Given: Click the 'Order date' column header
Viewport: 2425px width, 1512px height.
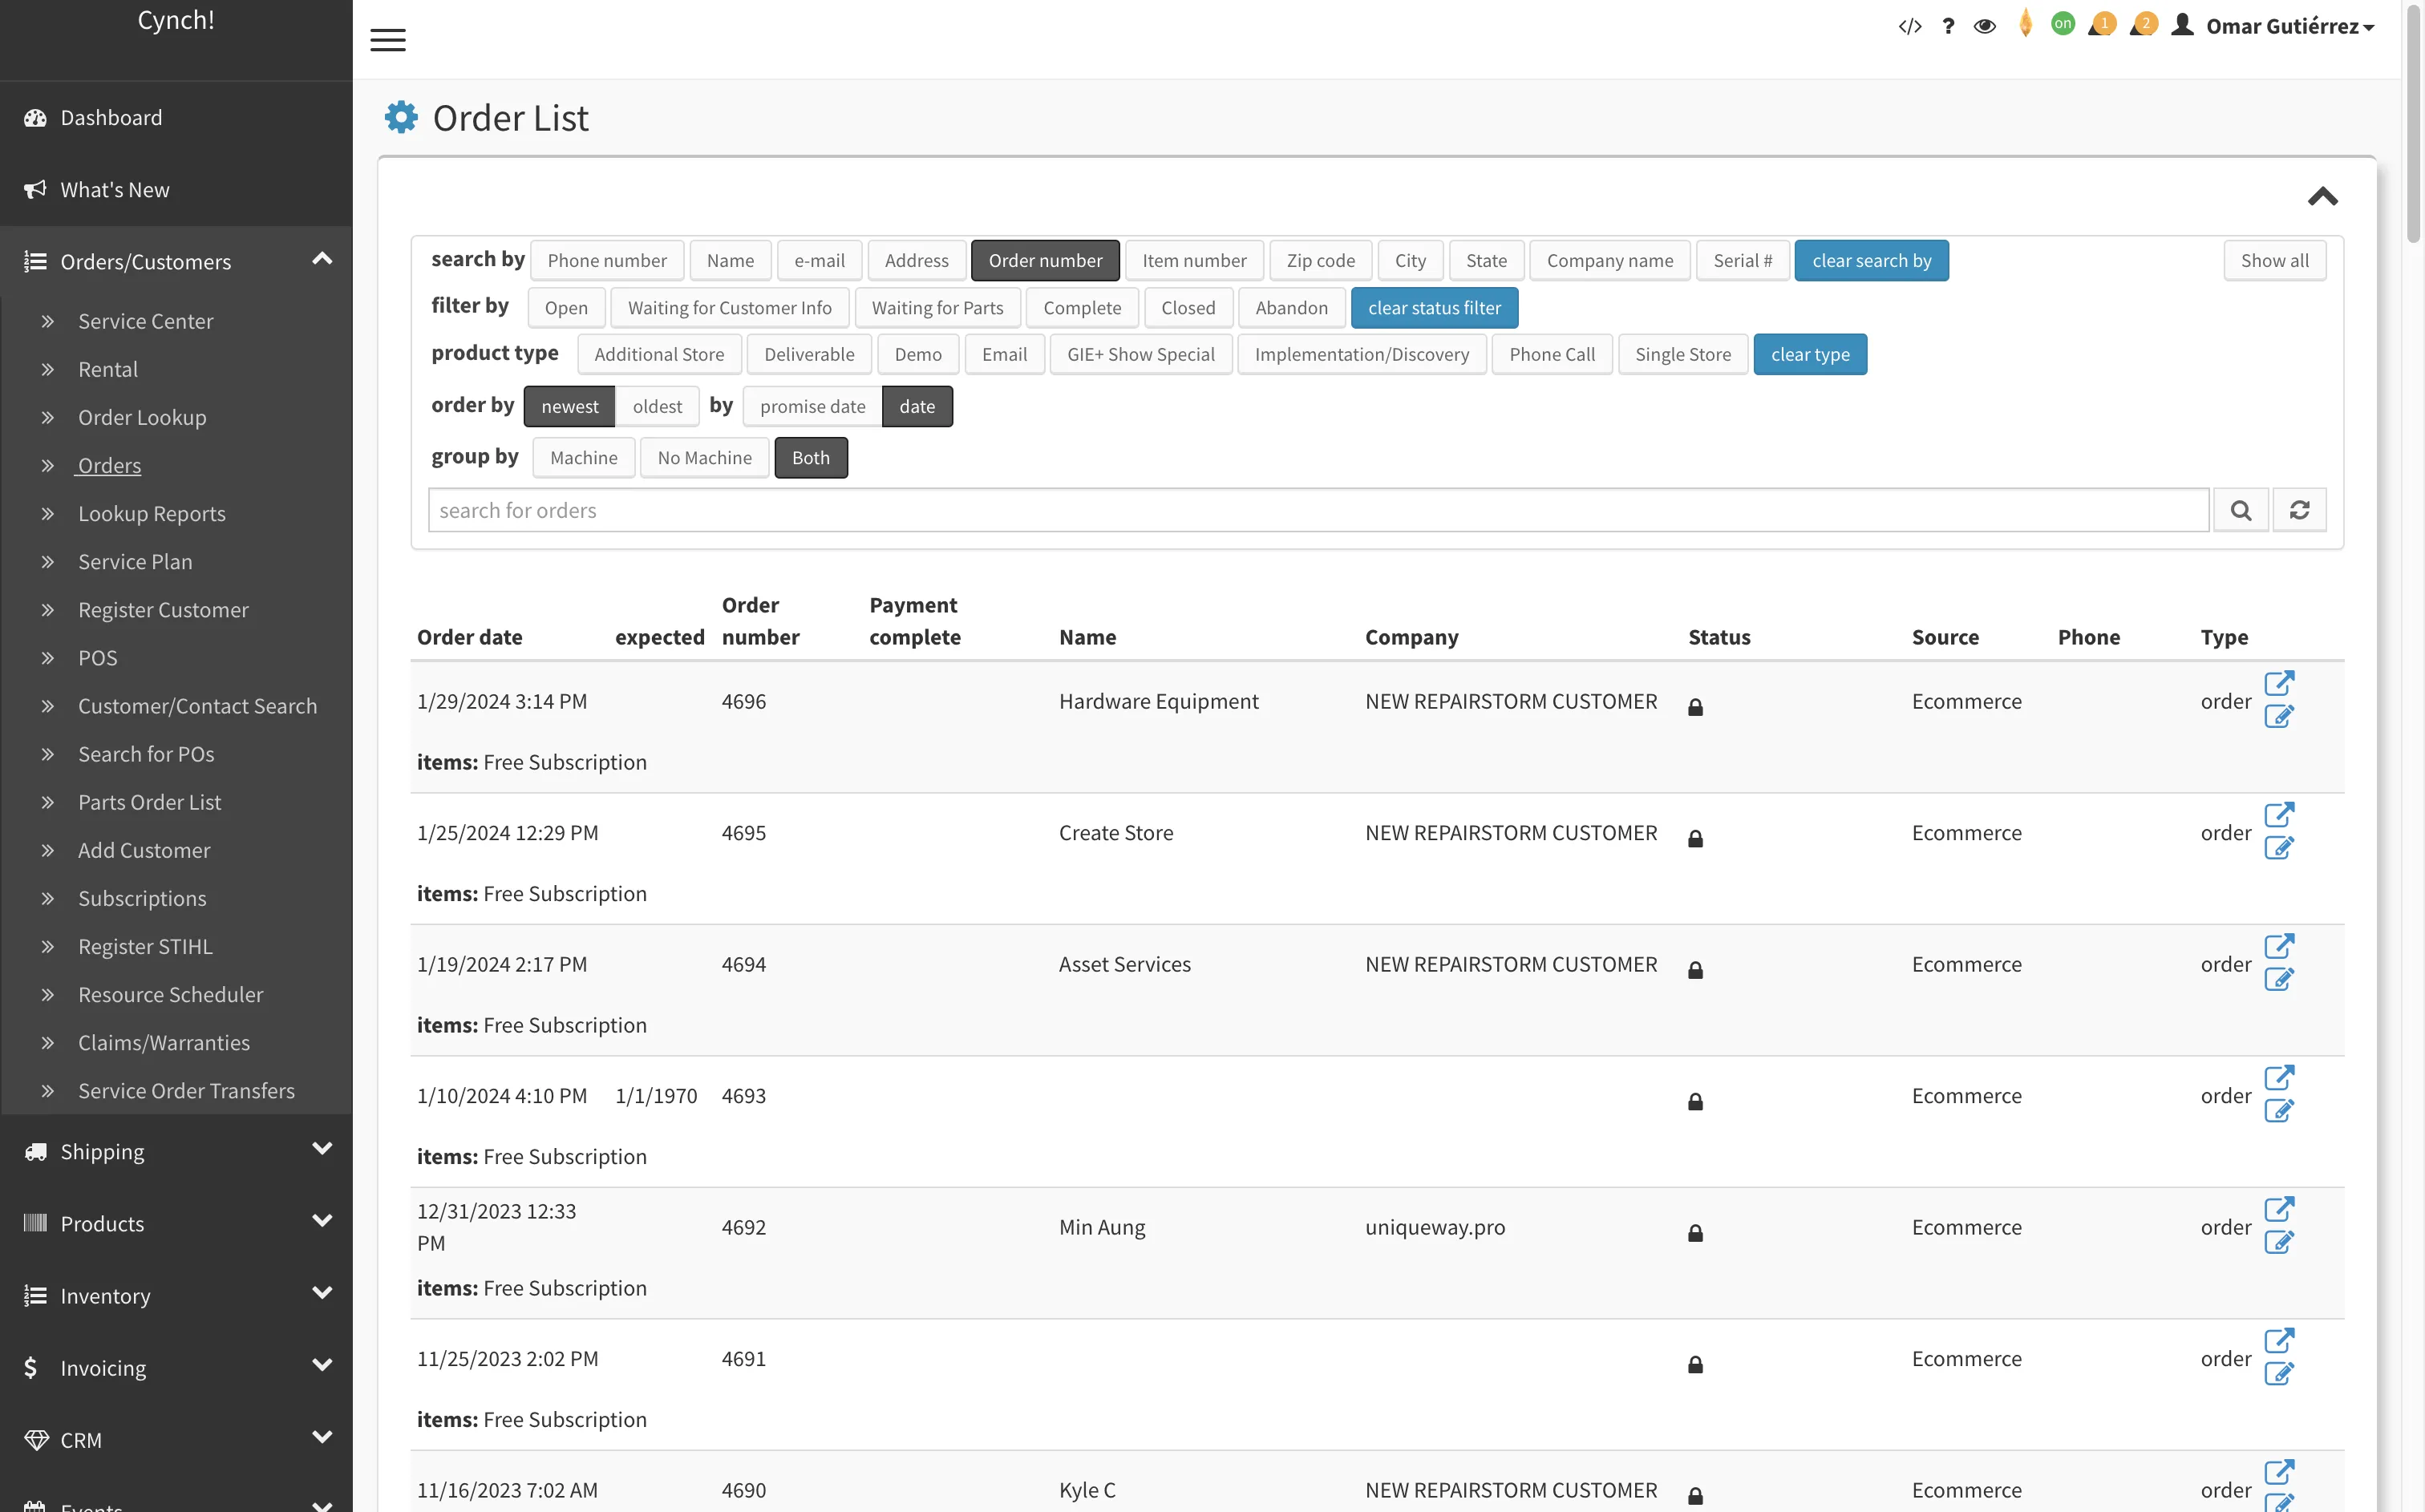Looking at the screenshot, I should 469,637.
